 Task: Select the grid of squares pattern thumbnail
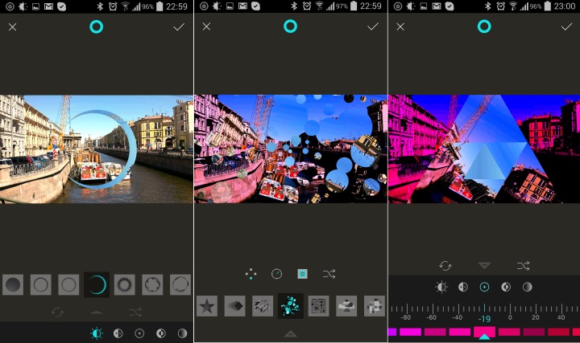318,306
